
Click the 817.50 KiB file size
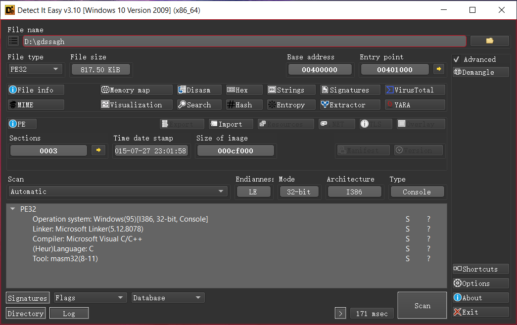[100, 70]
